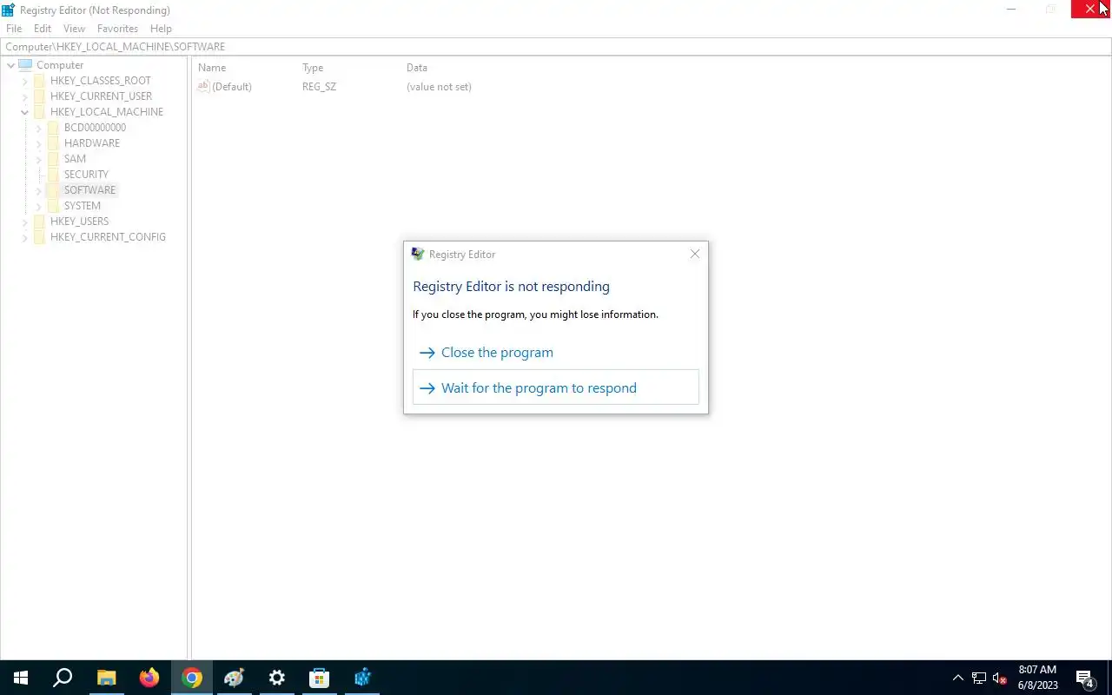Expand the HKEY_CURRENT_CONFIG arrow

(24, 237)
